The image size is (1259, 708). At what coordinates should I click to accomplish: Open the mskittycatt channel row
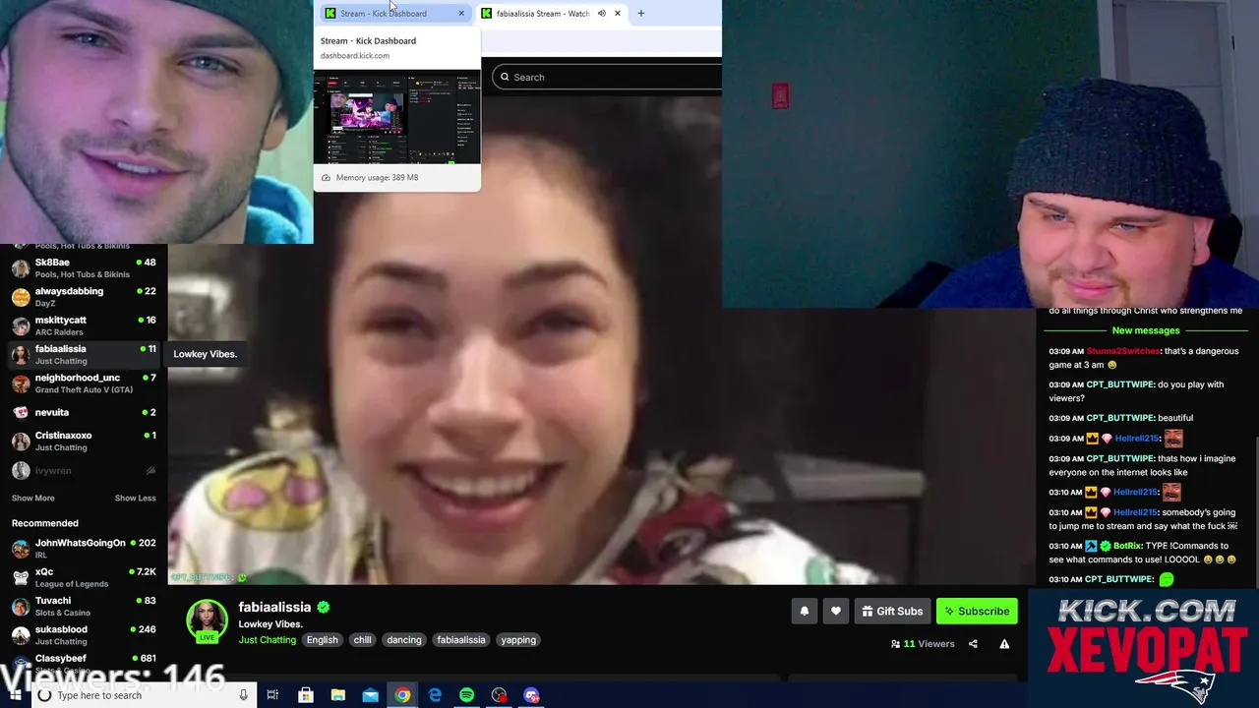(x=84, y=325)
